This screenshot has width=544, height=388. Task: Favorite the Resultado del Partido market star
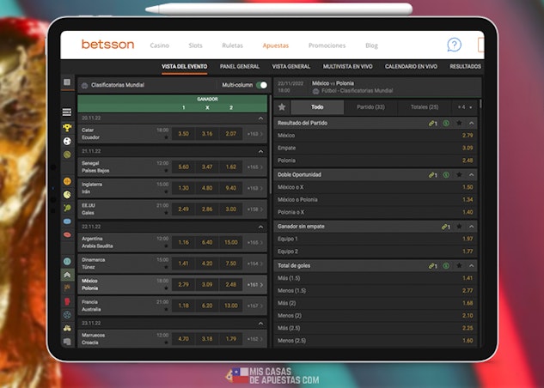458,124
